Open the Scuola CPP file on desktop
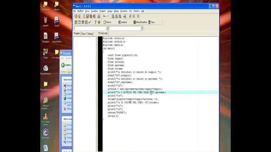This screenshot has width=271, height=152. (x=57, y=22)
